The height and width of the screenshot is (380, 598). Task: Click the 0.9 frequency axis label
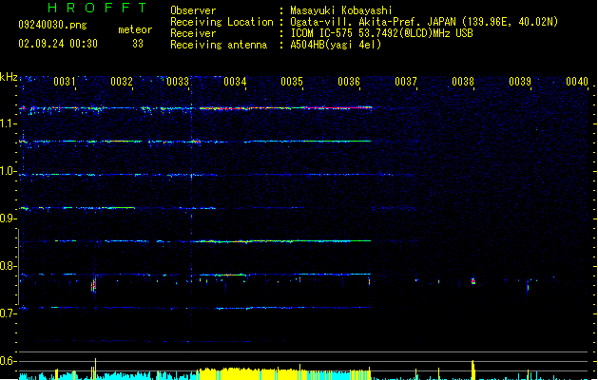8,218
